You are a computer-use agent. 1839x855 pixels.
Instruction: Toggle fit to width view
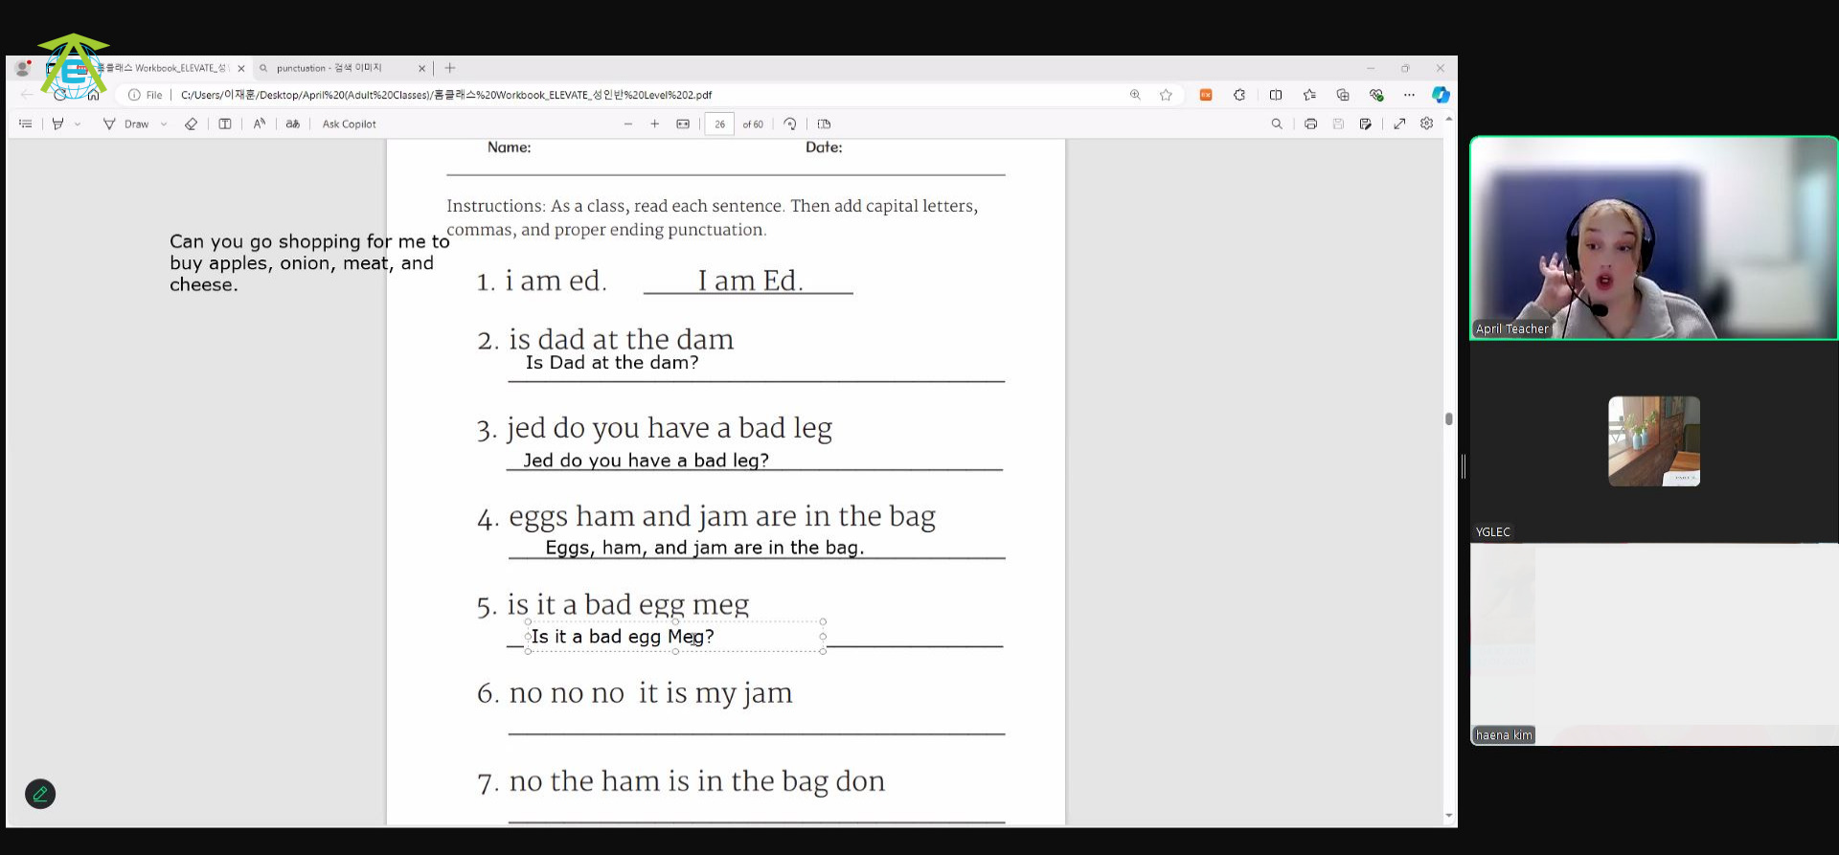(683, 124)
